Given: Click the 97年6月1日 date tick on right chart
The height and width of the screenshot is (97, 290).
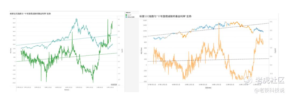Looking at the screenshot, I should [152, 84].
